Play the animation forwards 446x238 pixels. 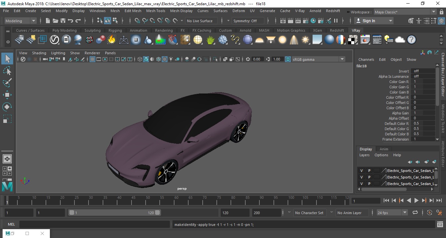pyautogui.click(x=416, y=200)
